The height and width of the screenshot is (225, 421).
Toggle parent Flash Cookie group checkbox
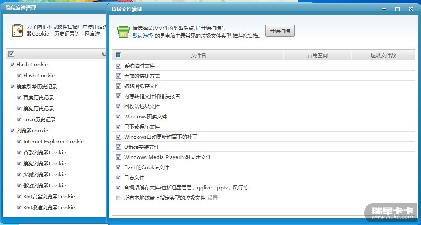tap(12, 65)
